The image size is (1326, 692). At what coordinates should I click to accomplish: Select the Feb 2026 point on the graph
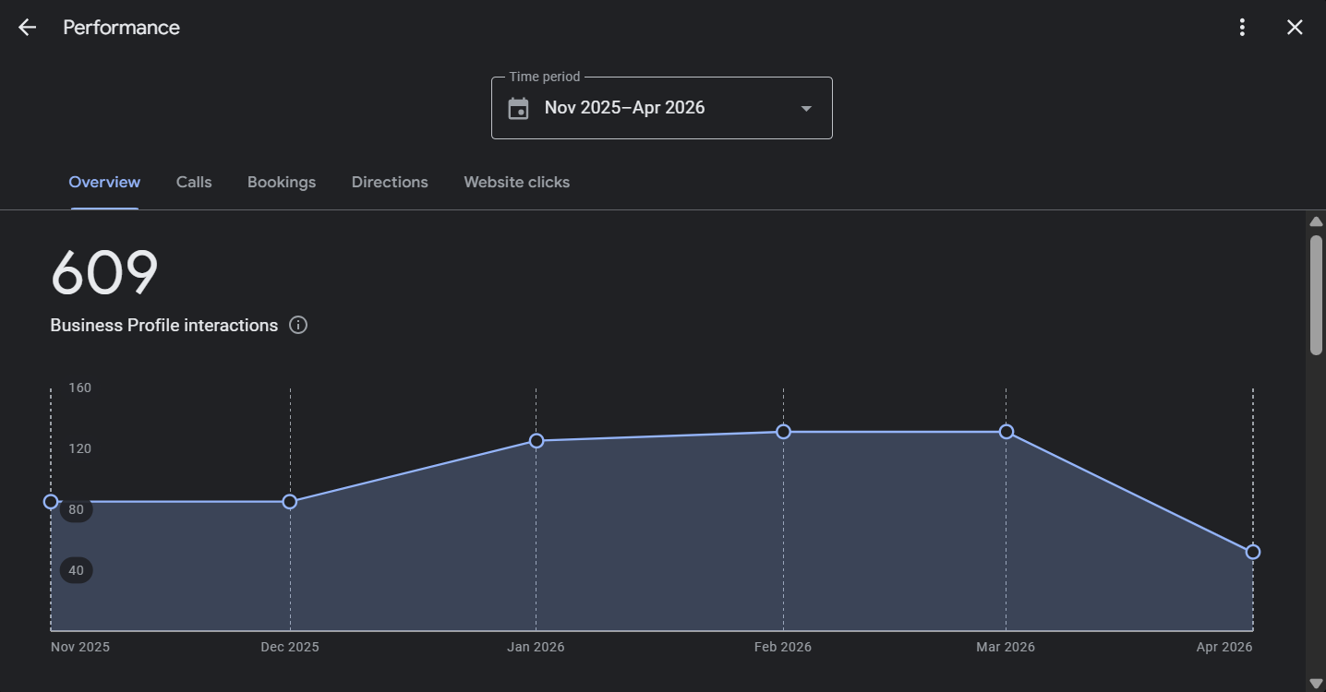pos(782,431)
